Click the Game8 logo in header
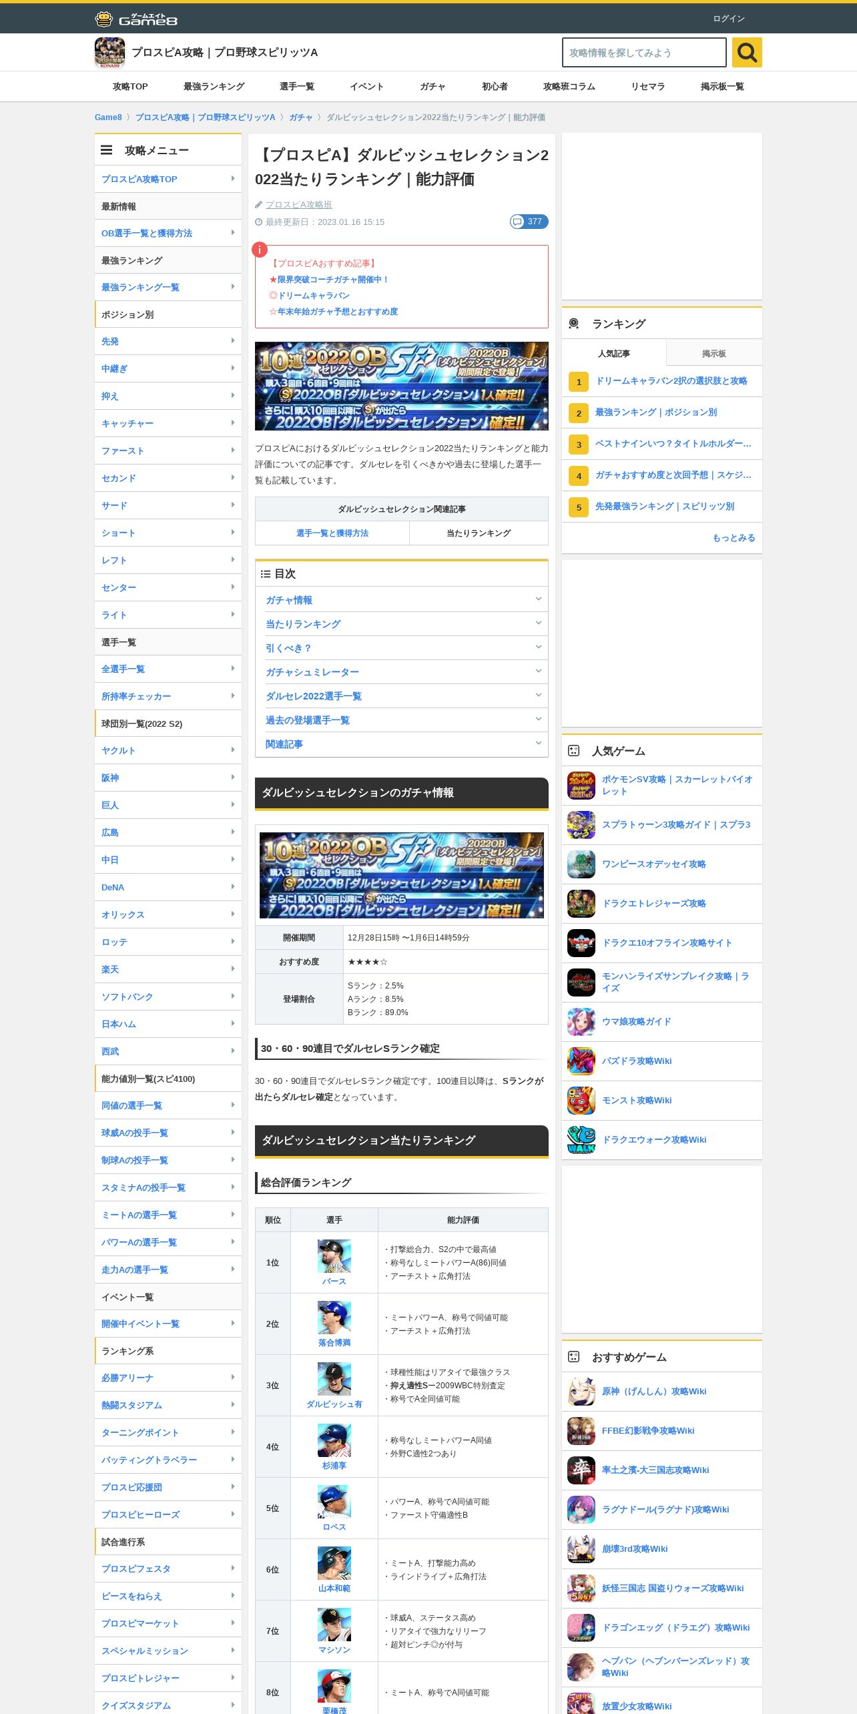 [136, 19]
